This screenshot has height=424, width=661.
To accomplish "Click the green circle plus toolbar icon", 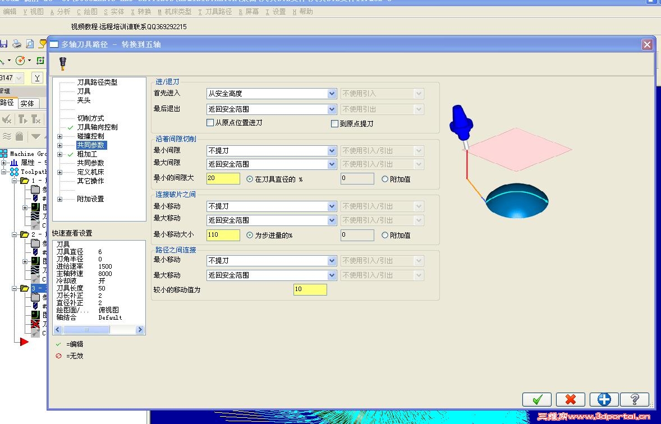I will 20,61.
